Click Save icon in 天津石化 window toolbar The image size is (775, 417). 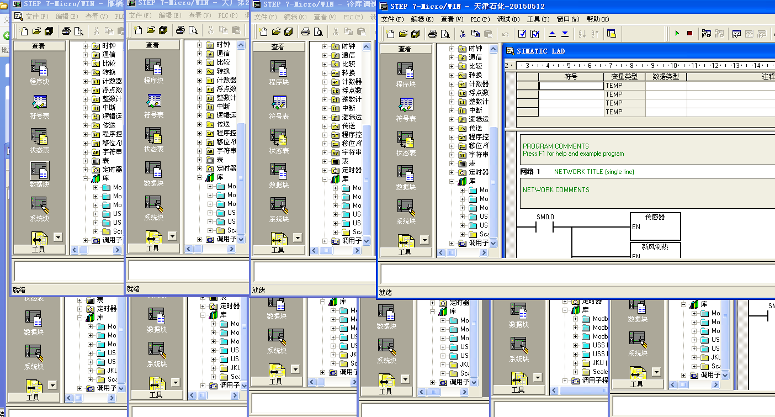[416, 34]
